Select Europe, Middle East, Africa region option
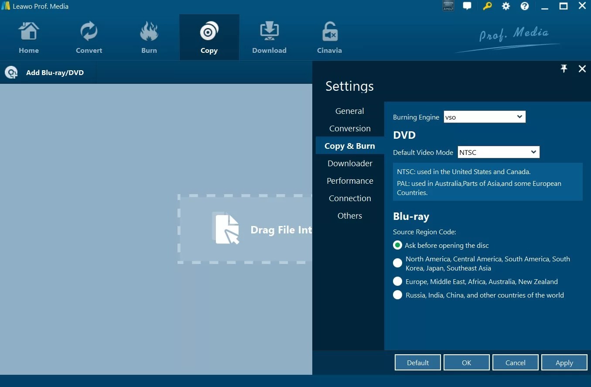 coord(397,281)
